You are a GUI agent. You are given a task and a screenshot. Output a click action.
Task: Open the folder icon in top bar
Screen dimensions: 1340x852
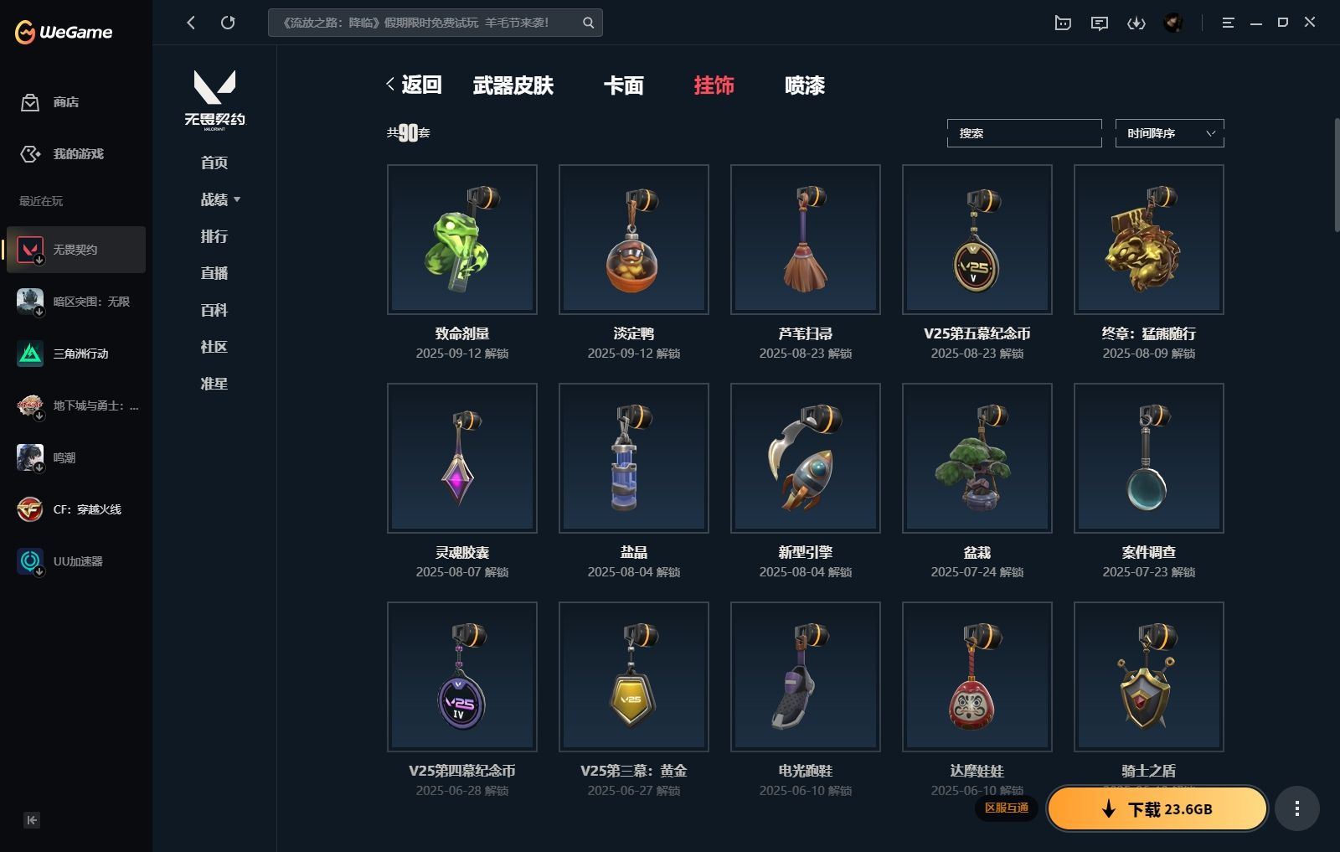point(1063,23)
